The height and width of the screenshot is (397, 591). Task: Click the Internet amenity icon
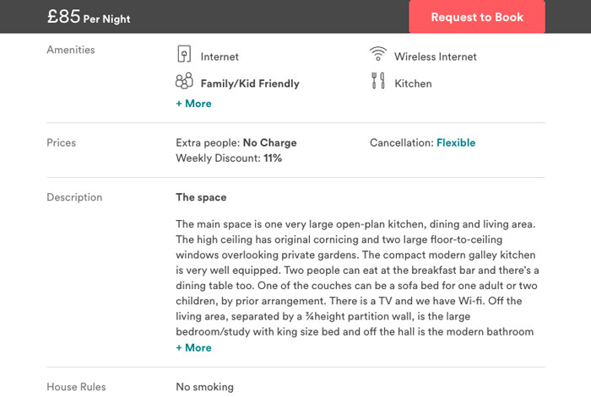(184, 54)
